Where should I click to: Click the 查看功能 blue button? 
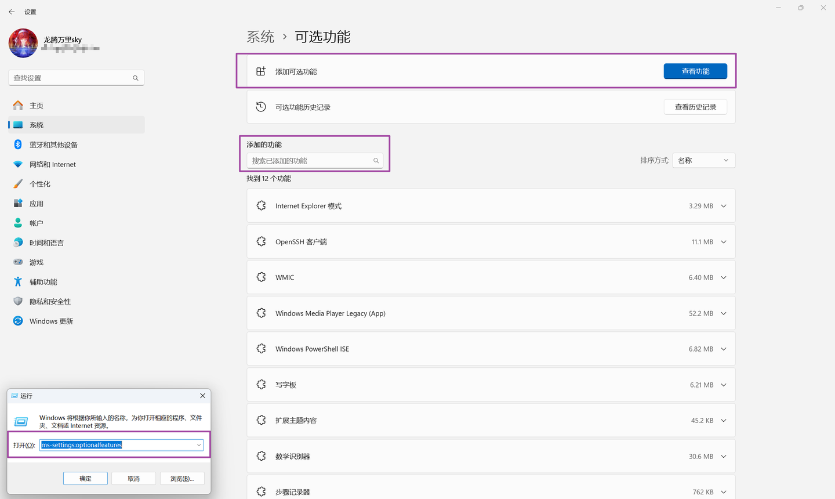695,71
